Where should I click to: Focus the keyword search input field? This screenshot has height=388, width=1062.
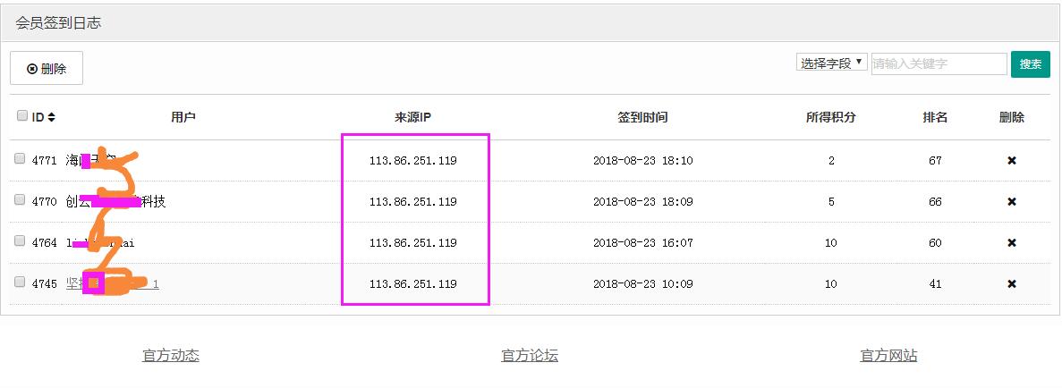coord(939,64)
